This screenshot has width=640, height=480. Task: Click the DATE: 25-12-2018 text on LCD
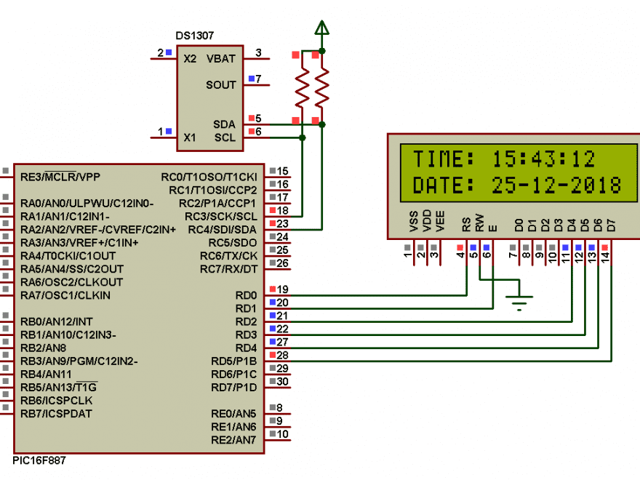click(x=517, y=185)
